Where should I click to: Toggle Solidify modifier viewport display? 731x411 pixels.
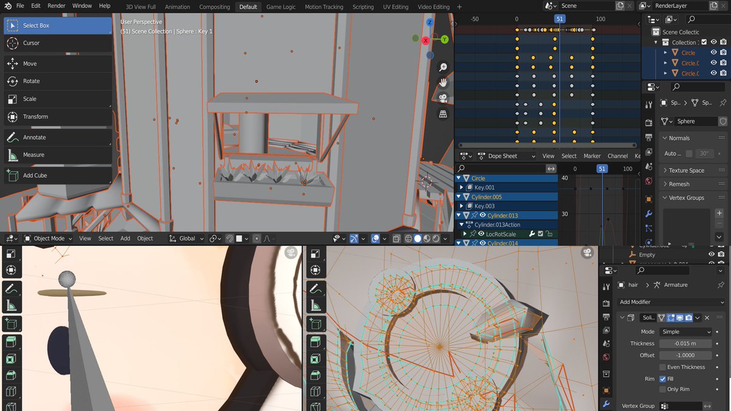coord(679,317)
